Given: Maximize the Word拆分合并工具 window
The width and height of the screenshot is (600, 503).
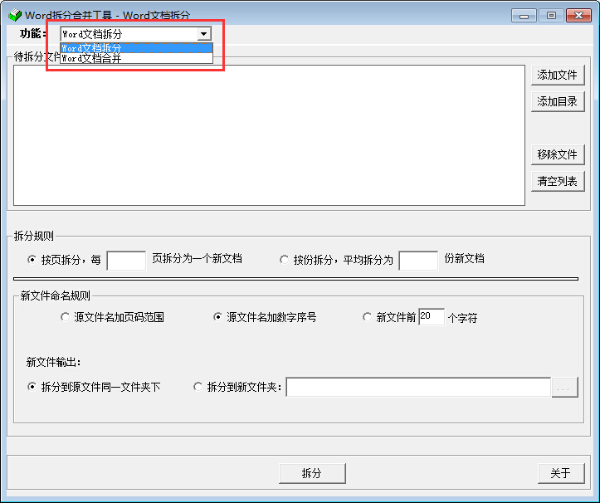Looking at the screenshot, I should coord(551,15).
